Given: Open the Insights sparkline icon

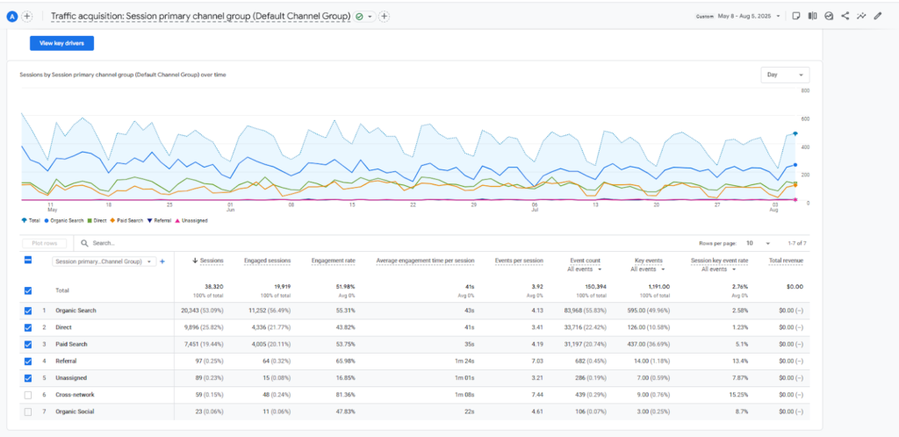Looking at the screenshot, I should pyautogui.click(x=861, y=16).
